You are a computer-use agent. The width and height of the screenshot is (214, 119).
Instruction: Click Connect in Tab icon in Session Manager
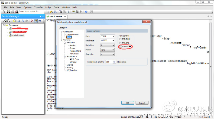click(9, 21)
